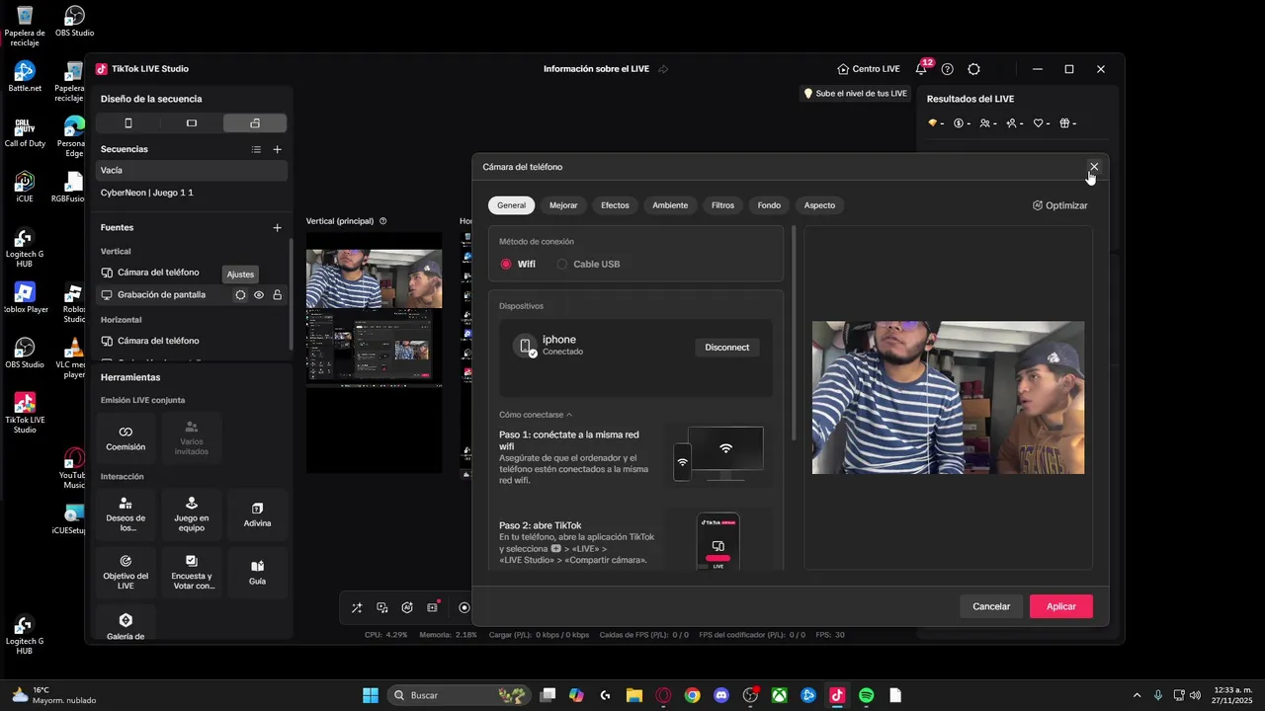The width and height of the screenshot is (1265, 711).
Task: Click Cancelar in the camera dialog
Action: click(991, 606)
